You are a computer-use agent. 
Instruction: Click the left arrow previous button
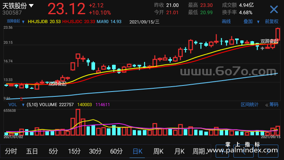pyautogui.click(x=244, y=151)
